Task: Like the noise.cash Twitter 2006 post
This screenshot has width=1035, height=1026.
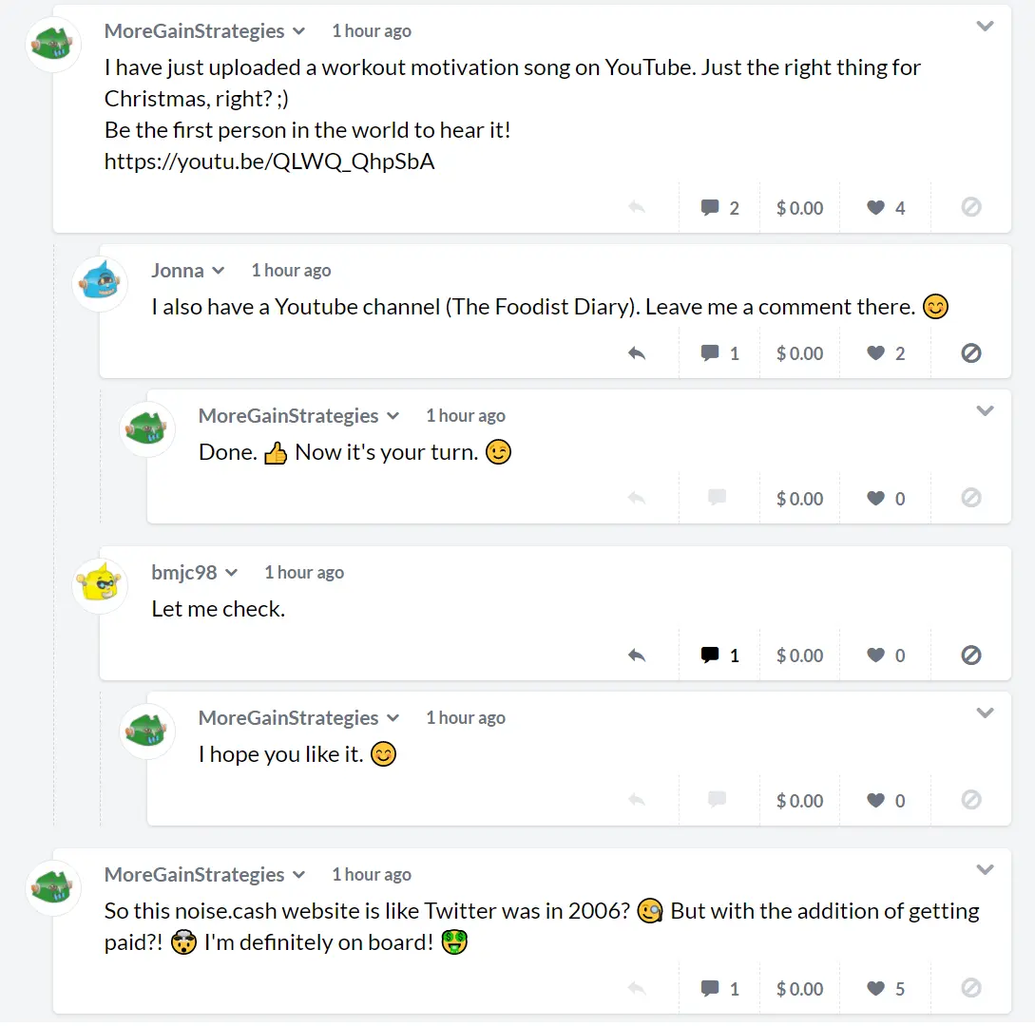Action: tap(885, 988)
